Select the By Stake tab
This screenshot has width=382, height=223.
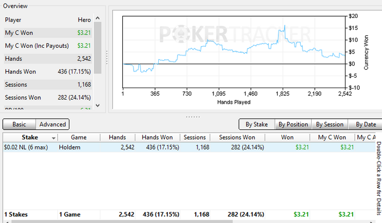[x=256, y=125]
